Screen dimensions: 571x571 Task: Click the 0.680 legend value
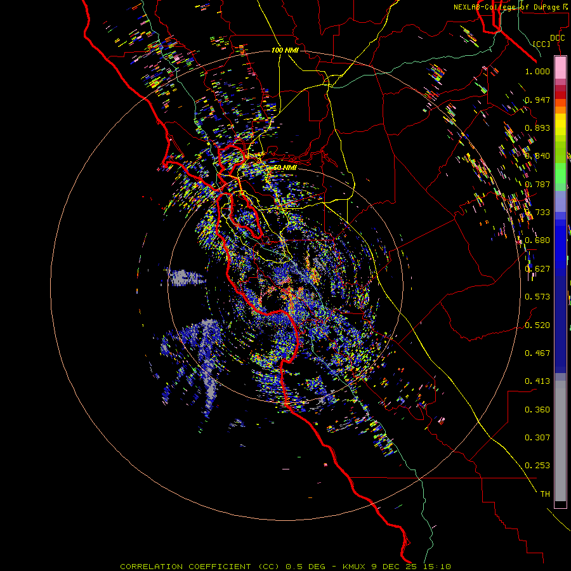(537, 240)
